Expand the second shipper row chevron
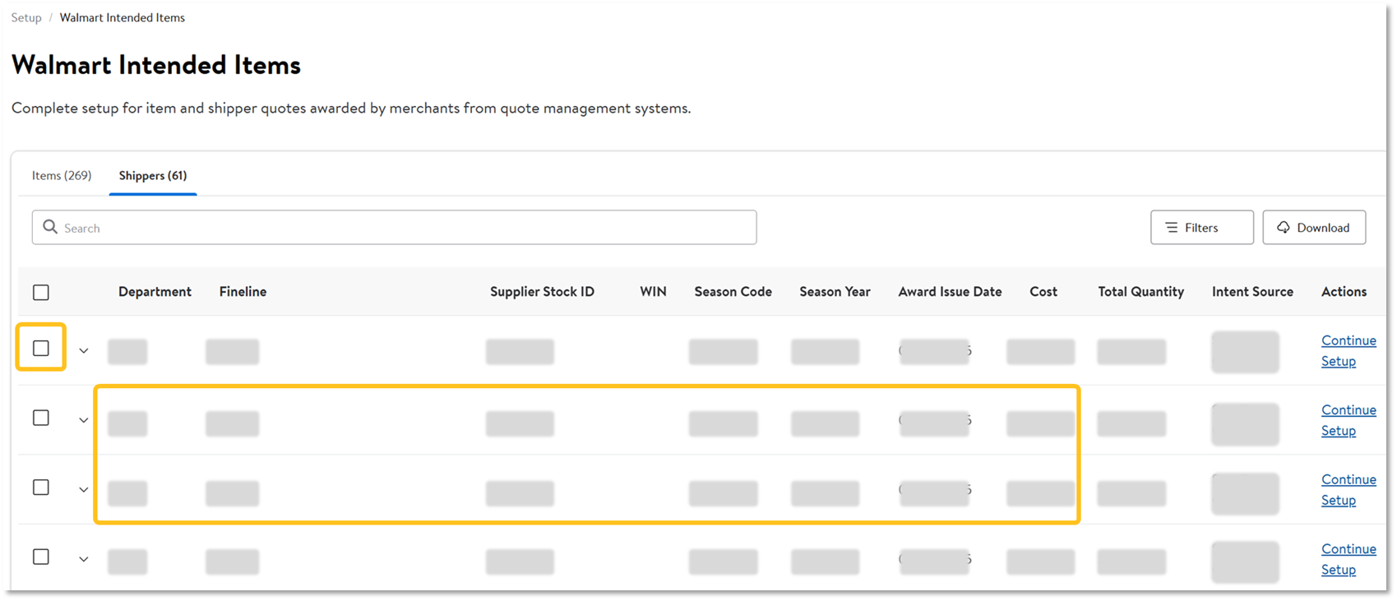Screen dimensions: 1397x601 pyautogui.click(x=84, y=421)
